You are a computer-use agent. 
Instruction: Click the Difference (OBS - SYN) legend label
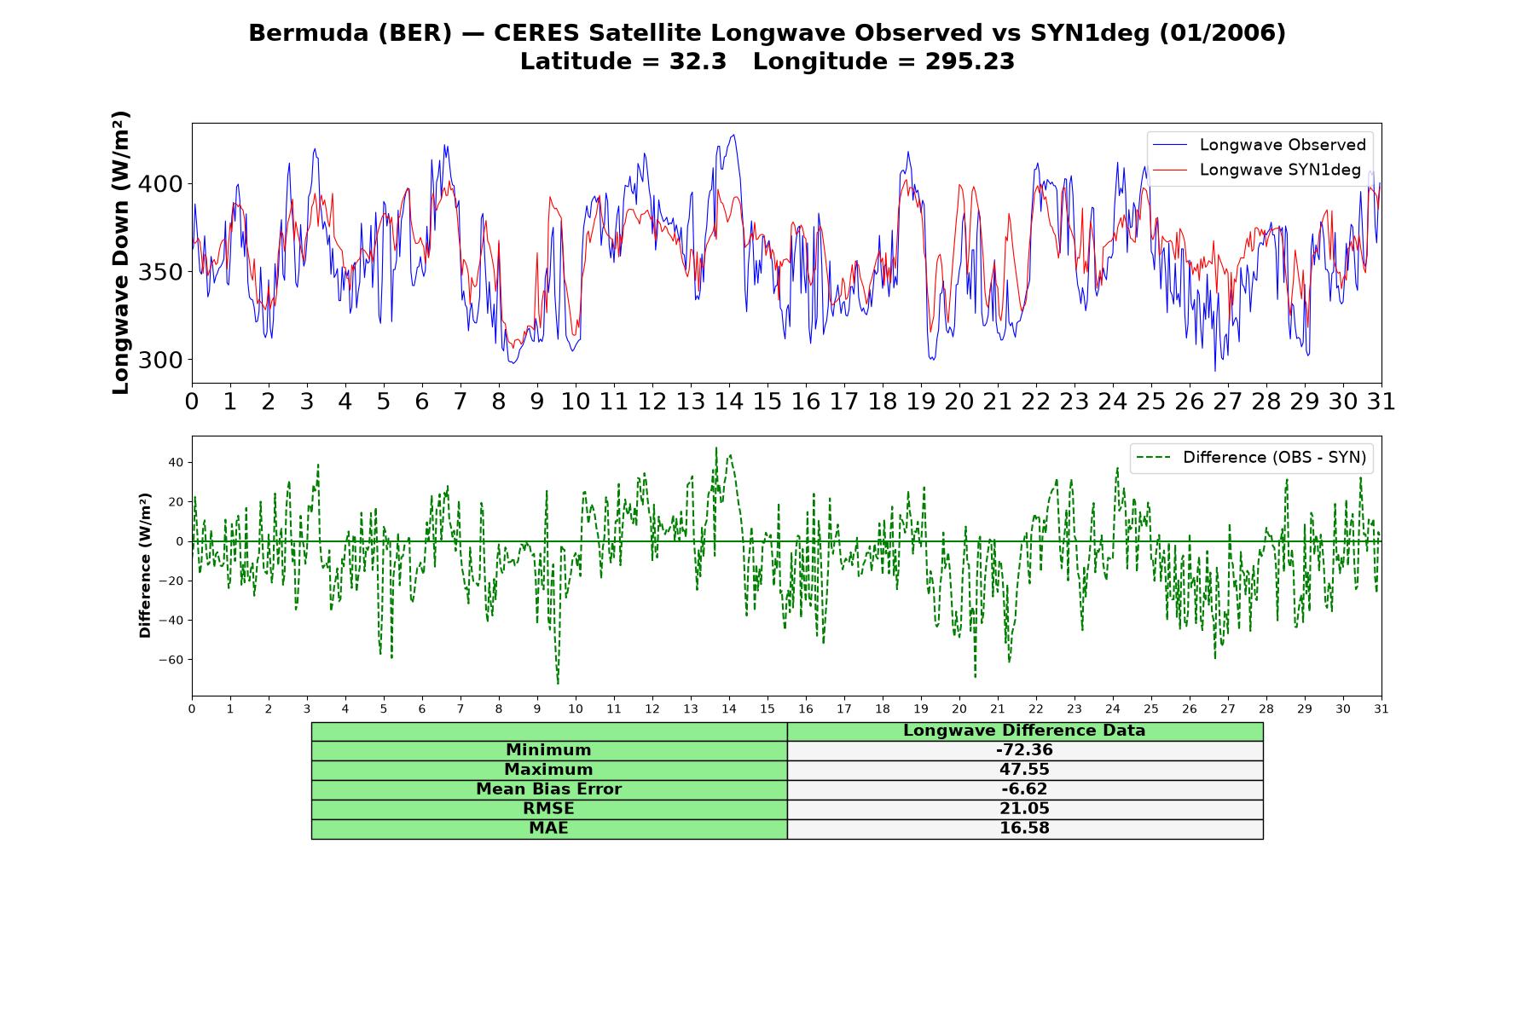point(1274,458)
